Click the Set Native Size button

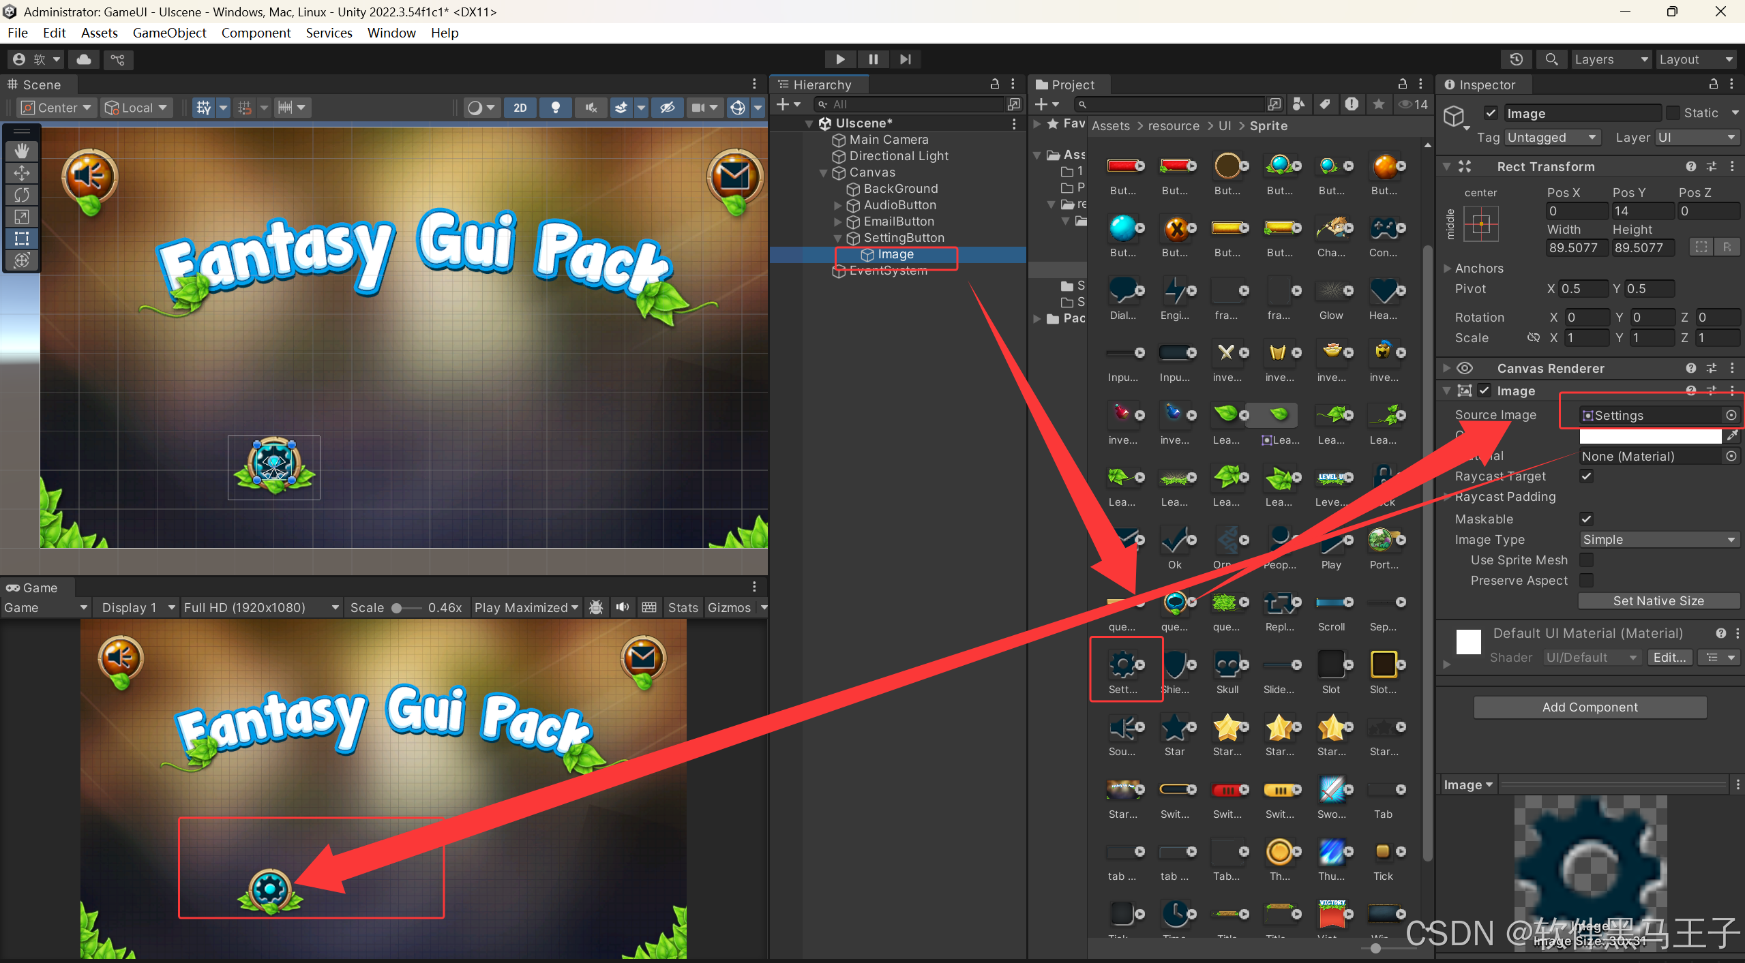(1658, 601)
